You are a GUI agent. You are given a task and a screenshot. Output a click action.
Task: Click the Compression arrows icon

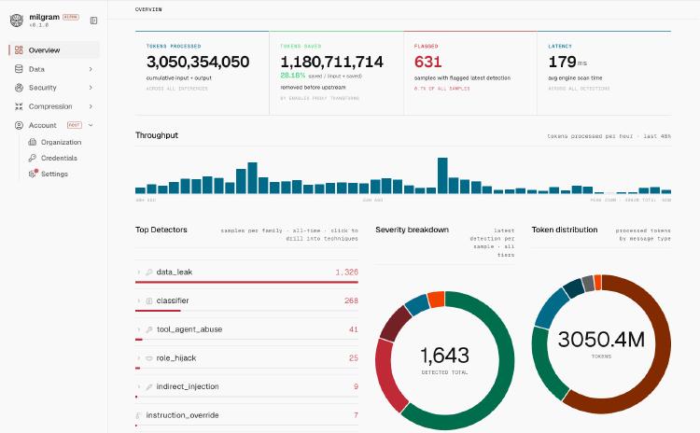(19, 106)
